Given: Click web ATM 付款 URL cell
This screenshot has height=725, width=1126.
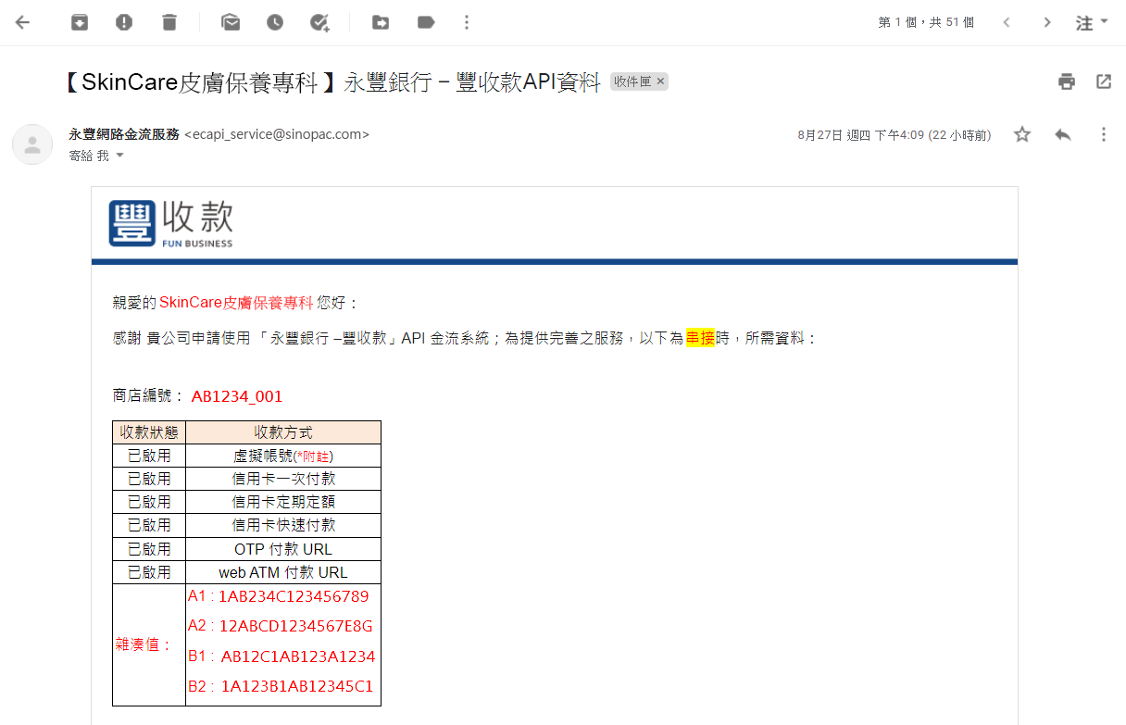Looking at the screenshot, I should (283, 572).
